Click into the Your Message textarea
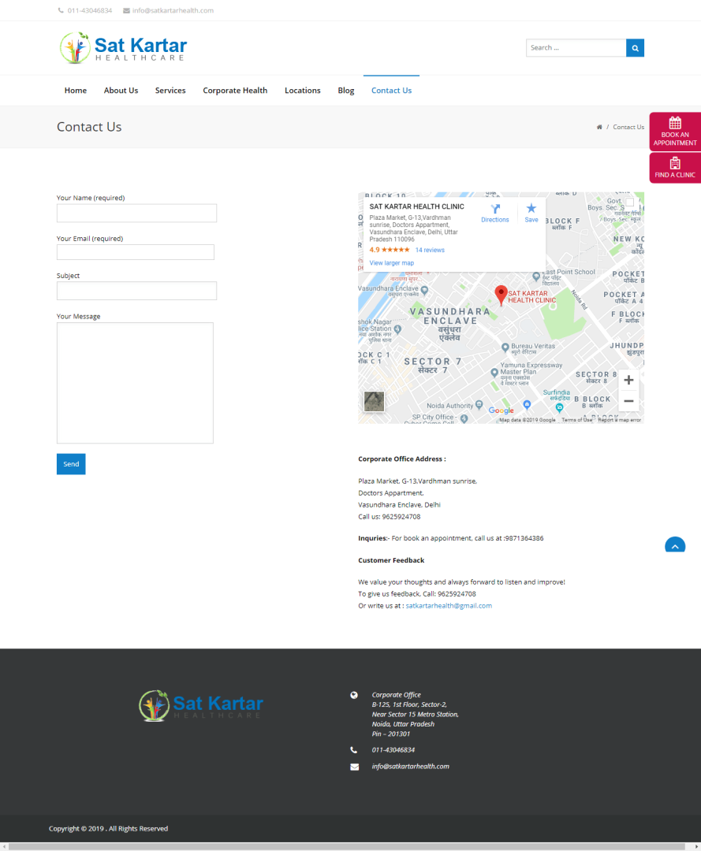 click(135, 383)
